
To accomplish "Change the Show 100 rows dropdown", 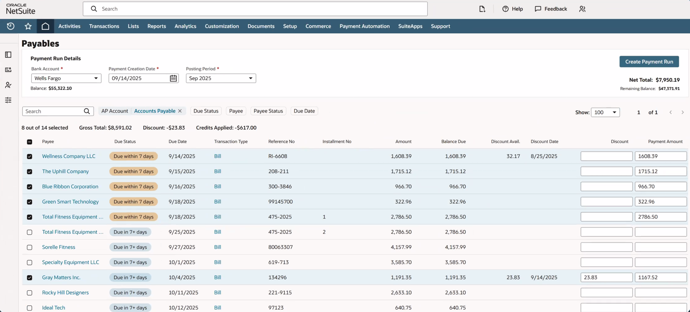I will (x=605, y=112).
